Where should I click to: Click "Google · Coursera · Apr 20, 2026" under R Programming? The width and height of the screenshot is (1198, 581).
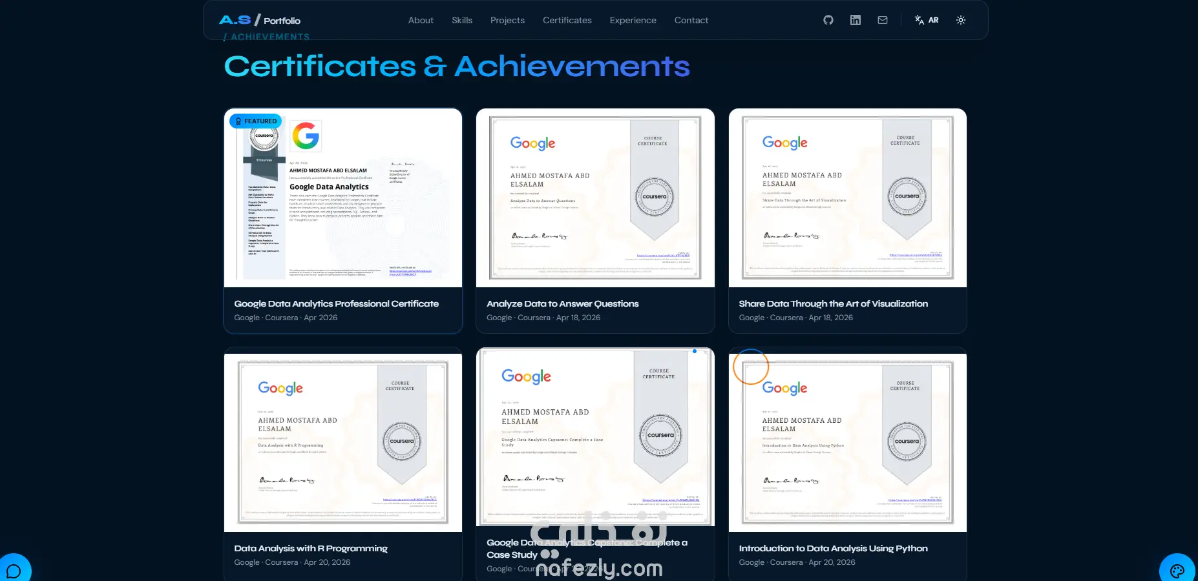[292, 562]
